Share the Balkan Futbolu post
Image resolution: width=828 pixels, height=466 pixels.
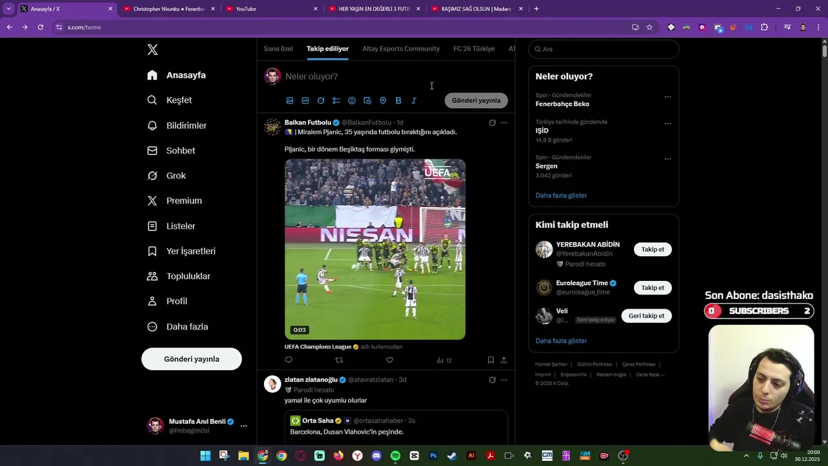504,360
